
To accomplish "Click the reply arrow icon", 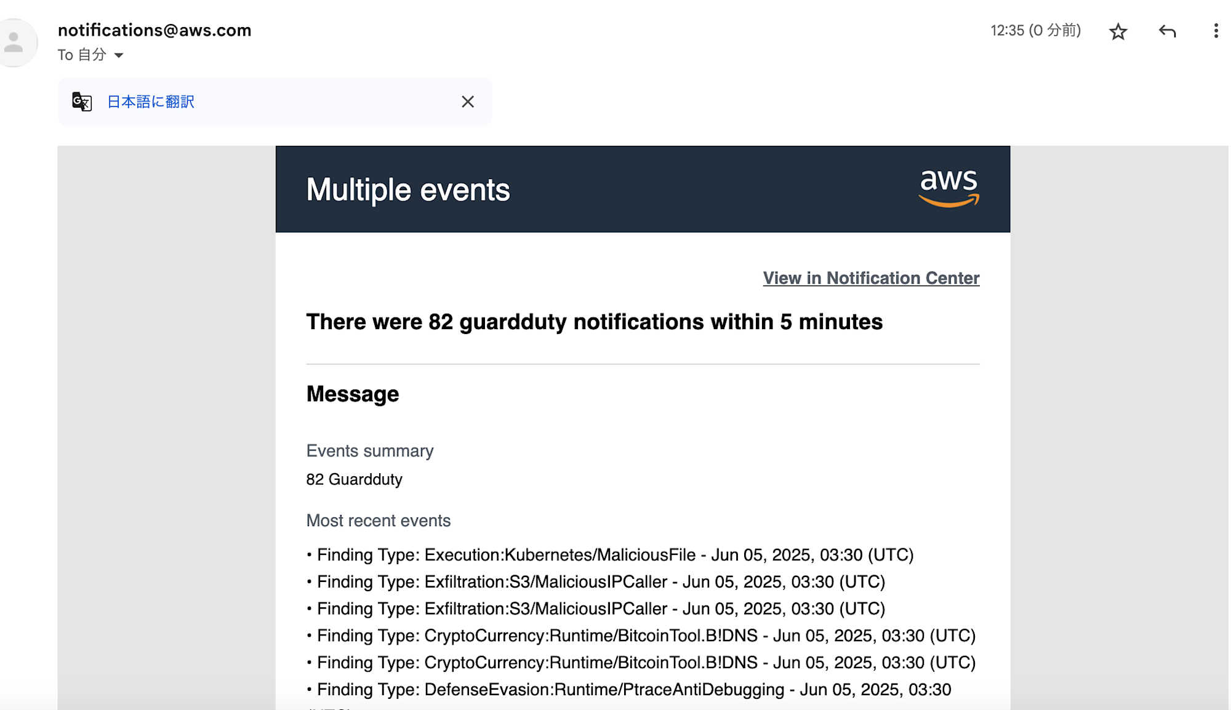I will point(1167,31).
